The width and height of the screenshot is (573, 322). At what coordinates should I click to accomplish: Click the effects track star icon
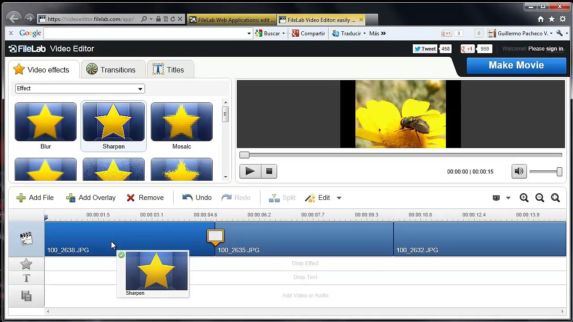click(x=26, y=264)
